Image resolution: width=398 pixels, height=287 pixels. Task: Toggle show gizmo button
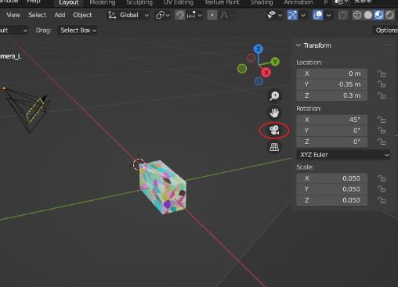coord(292,15)
